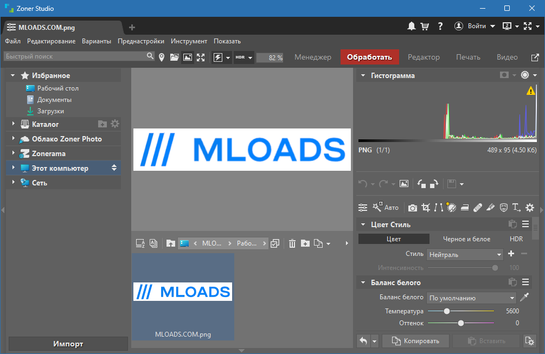
Task: Collapse the Гистограмма panel
Action: [363, 75]
